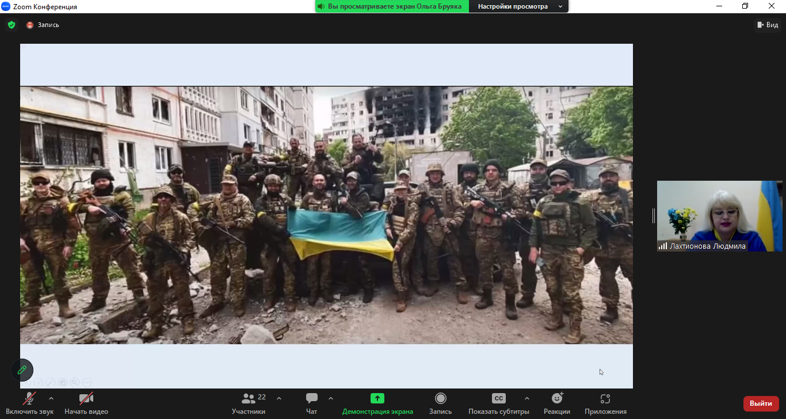Open the Участники participants panel
The image size is (786, 419).
[249, 403]
